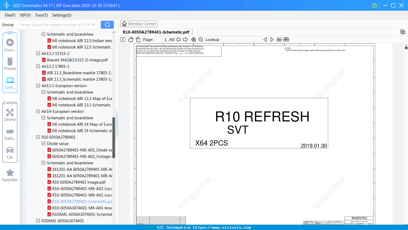Click the blue search button
408x230 pixels.
click(107, 25)
